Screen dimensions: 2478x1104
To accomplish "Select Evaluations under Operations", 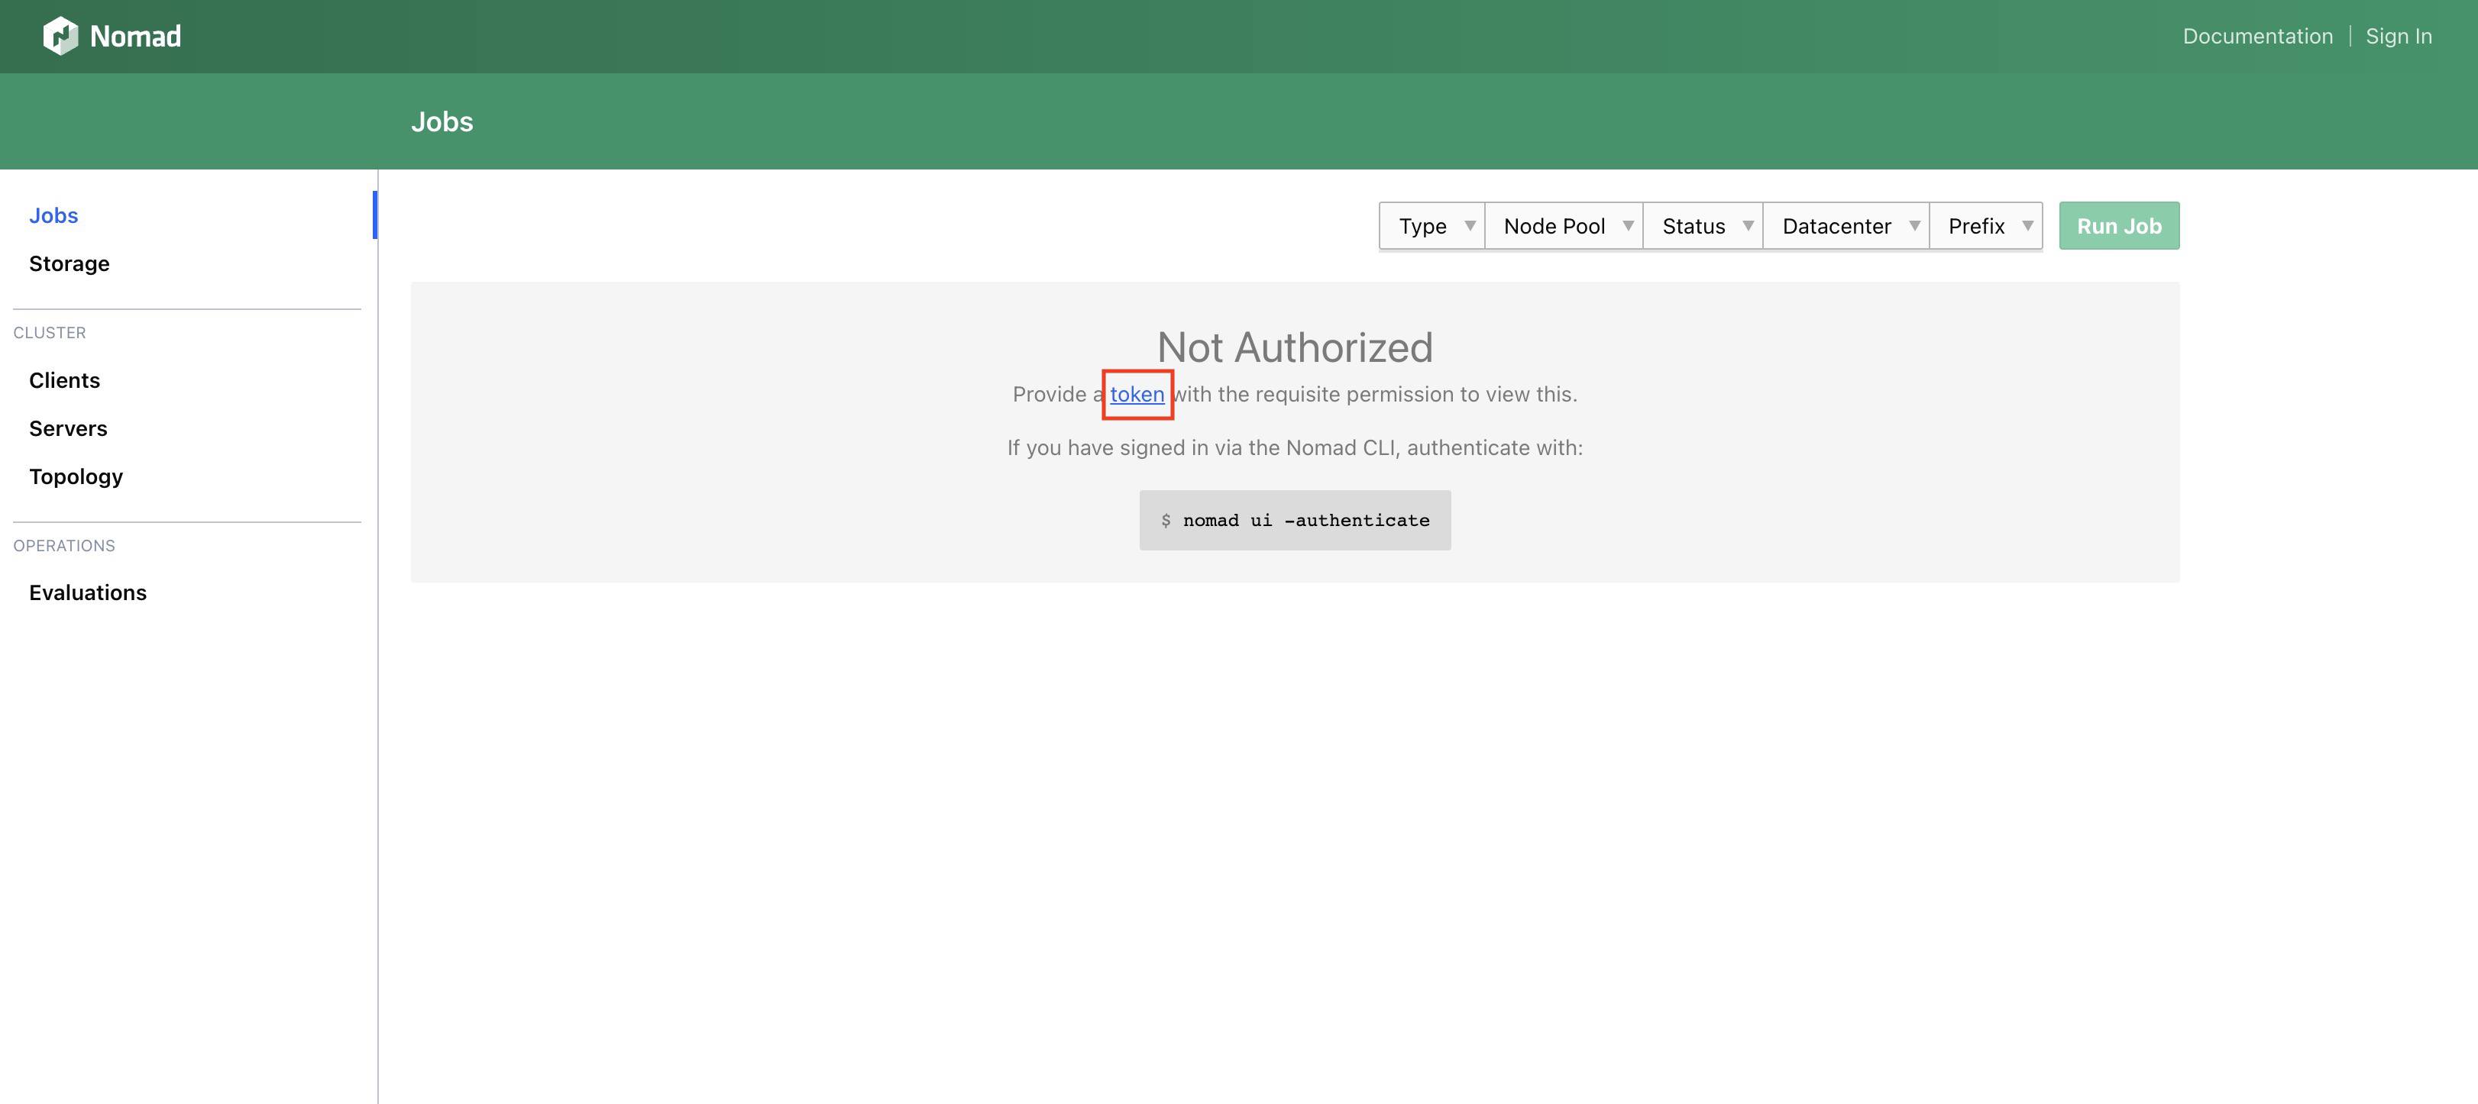I will pos(88,592).
